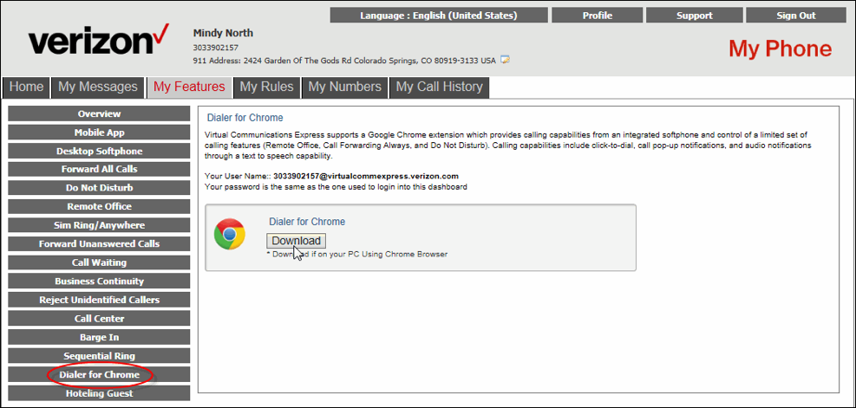
Task: Click the My Phone title
Action: point(781,49)
